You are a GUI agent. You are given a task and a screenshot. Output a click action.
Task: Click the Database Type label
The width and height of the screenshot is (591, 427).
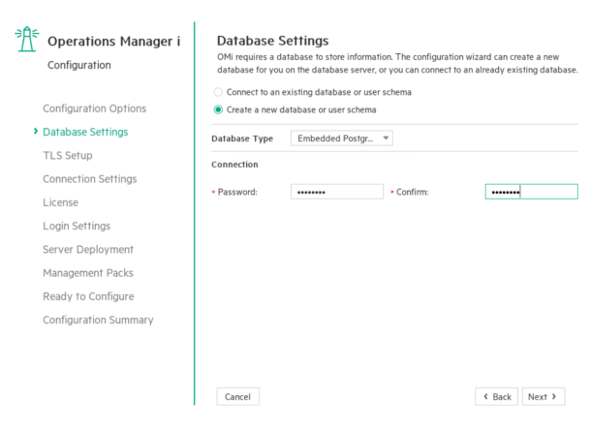pyautogui.click(x=242, y=138)
